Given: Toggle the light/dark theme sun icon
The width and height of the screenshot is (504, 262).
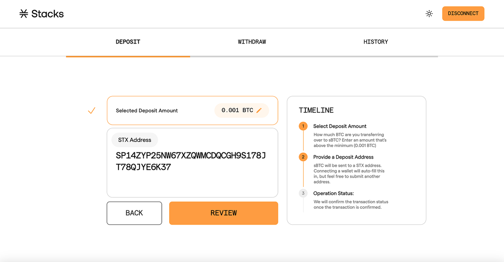Looking at the screenshot, I should tap(429, 13).
